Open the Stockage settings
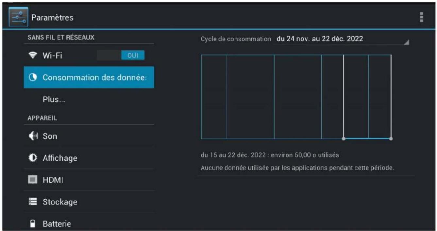 pyautogui.click(x=89, y=202)
